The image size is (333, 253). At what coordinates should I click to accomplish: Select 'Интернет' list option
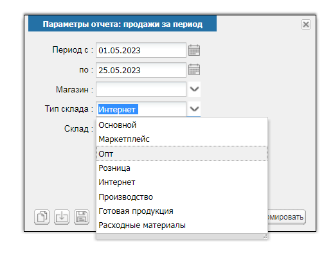(182, 182)
